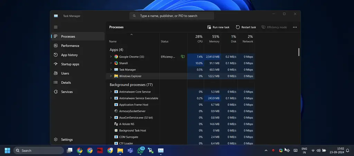Click the Processes sidebar icon
This screenshot has height=156, width=354.
pos(56,36)
